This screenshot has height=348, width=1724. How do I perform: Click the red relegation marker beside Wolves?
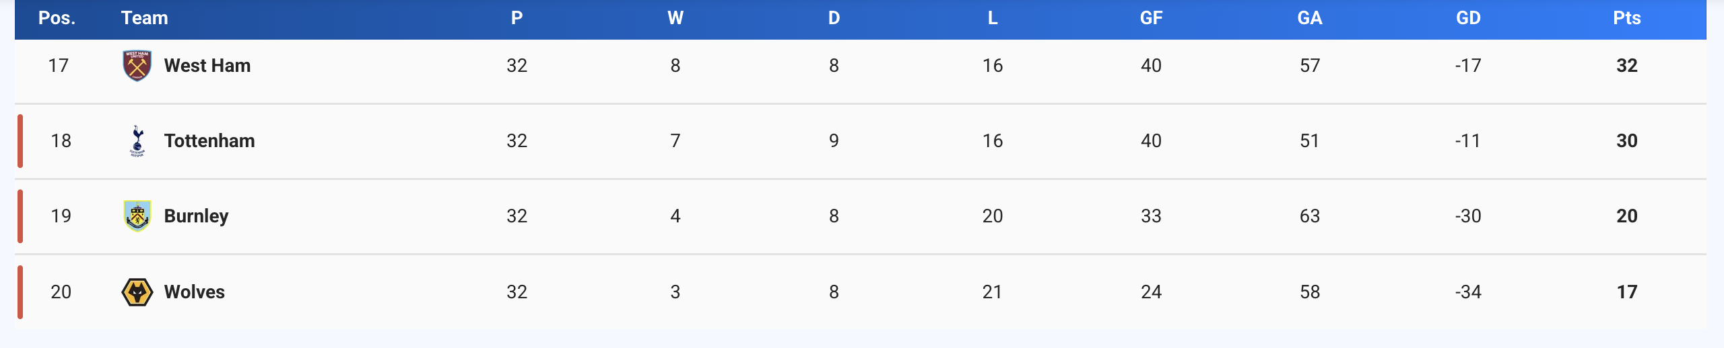[x=20, y=292]
